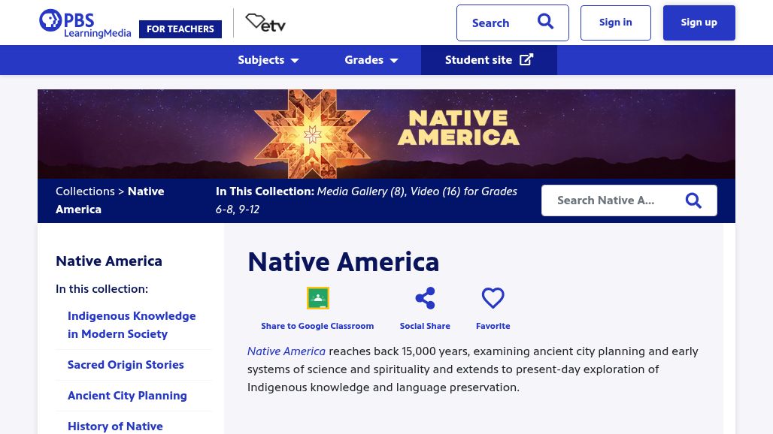
Task: Click the magnifier icon in top search
Action: click(x=545, y=23)
